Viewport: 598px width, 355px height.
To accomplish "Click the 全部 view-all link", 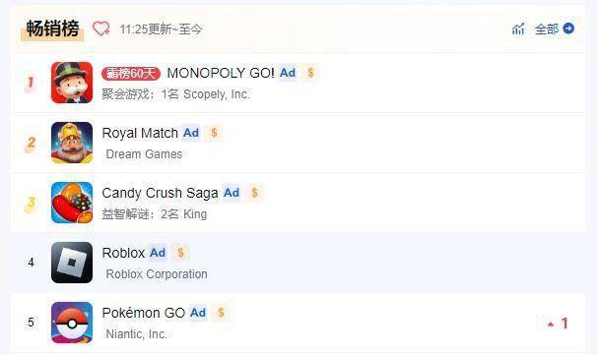I will point(547,29).
